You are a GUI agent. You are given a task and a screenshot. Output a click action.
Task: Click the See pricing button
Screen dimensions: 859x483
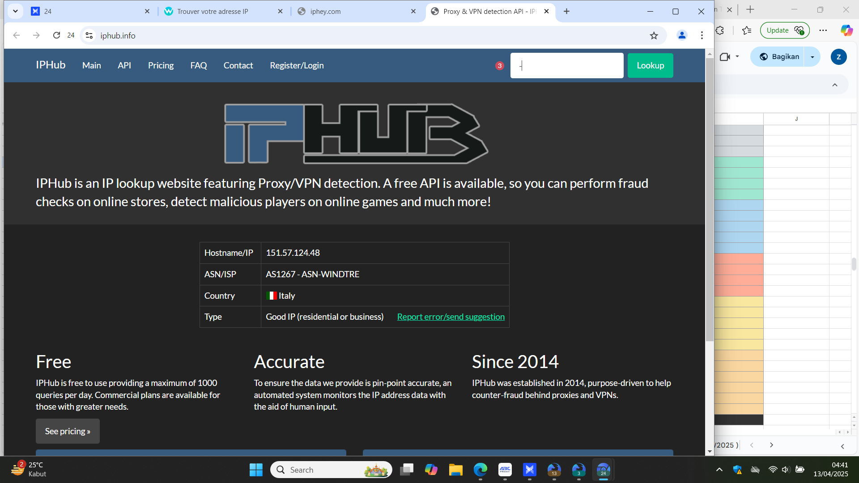68,431
